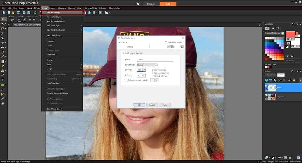302x163 pixels.
Task: Choose the Red Eye tool
Action: click(x=2, y=47)
